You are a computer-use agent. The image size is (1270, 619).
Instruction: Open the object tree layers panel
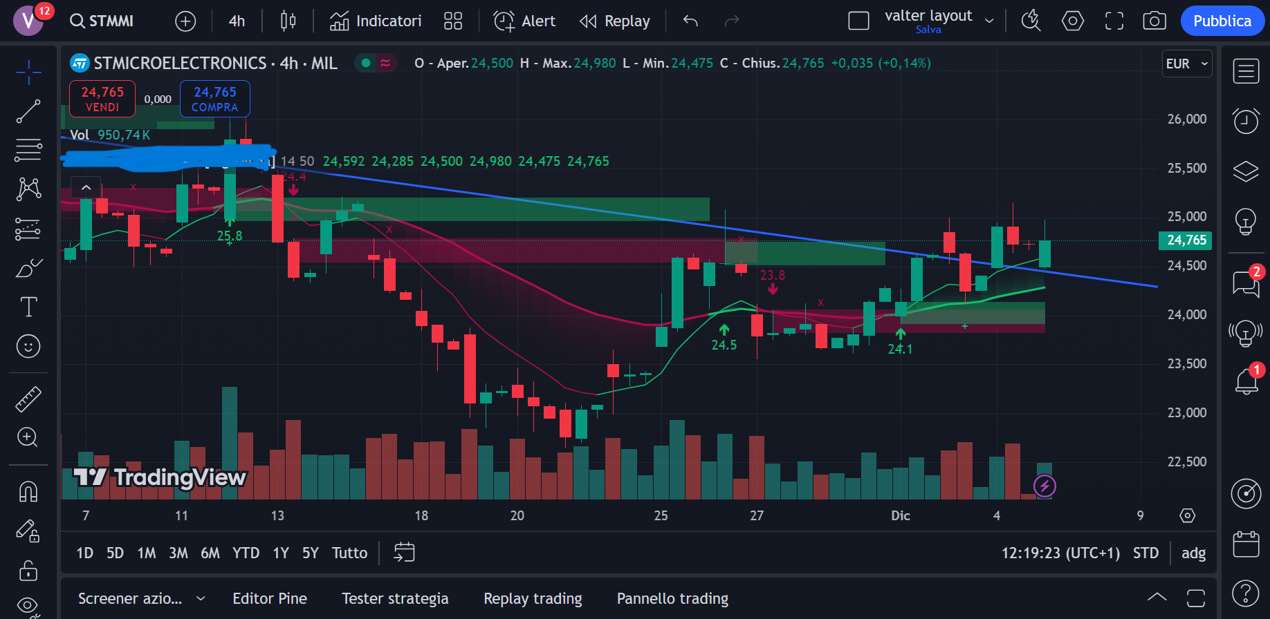[x=1246, y=171]
